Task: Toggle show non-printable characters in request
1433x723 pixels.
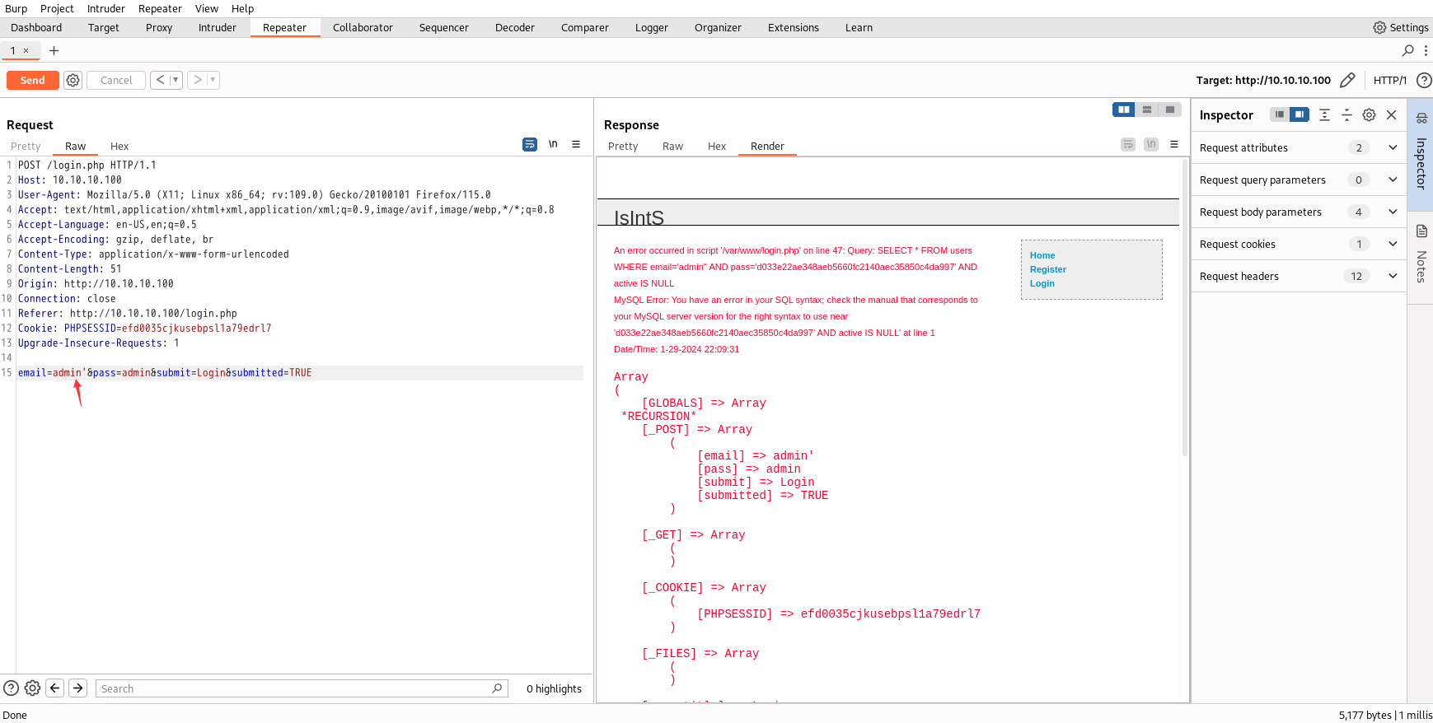Action: tap(553, 144)
